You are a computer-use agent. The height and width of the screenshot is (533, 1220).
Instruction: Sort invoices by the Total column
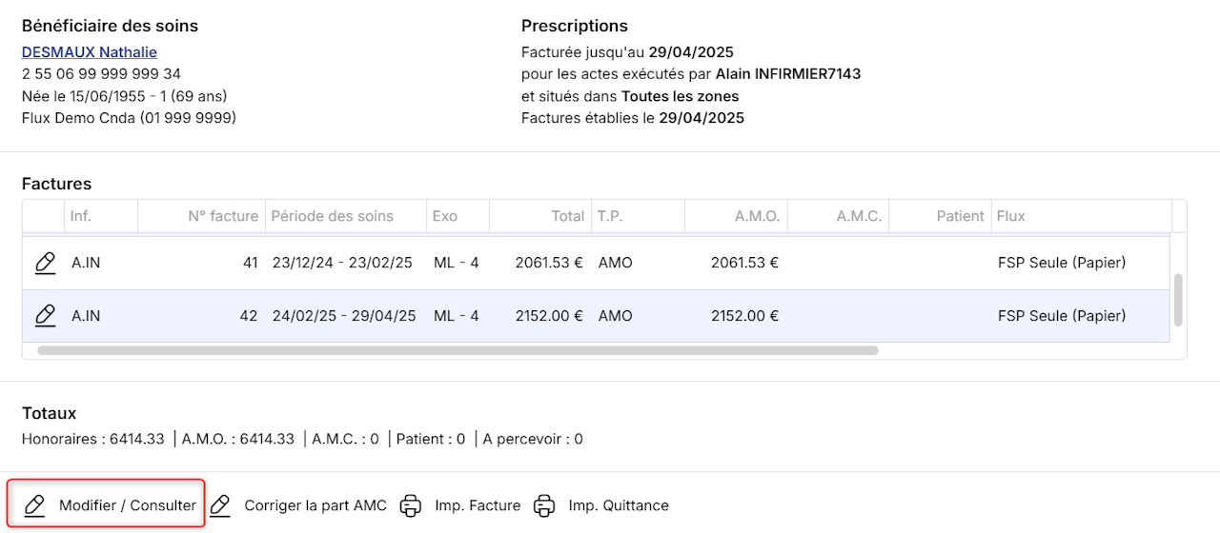tap(567, 216)
